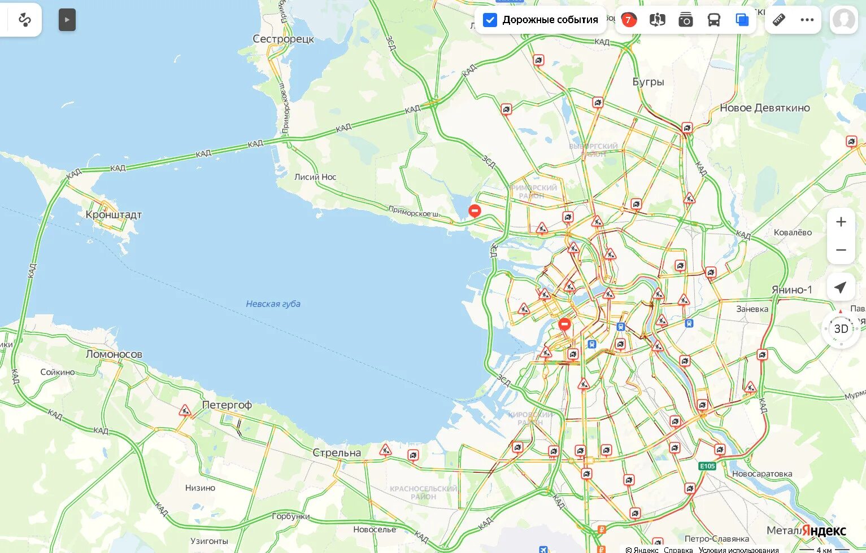Click the Яндекс logo
This screenshot has height=553, width=866.
click(824, 530)
